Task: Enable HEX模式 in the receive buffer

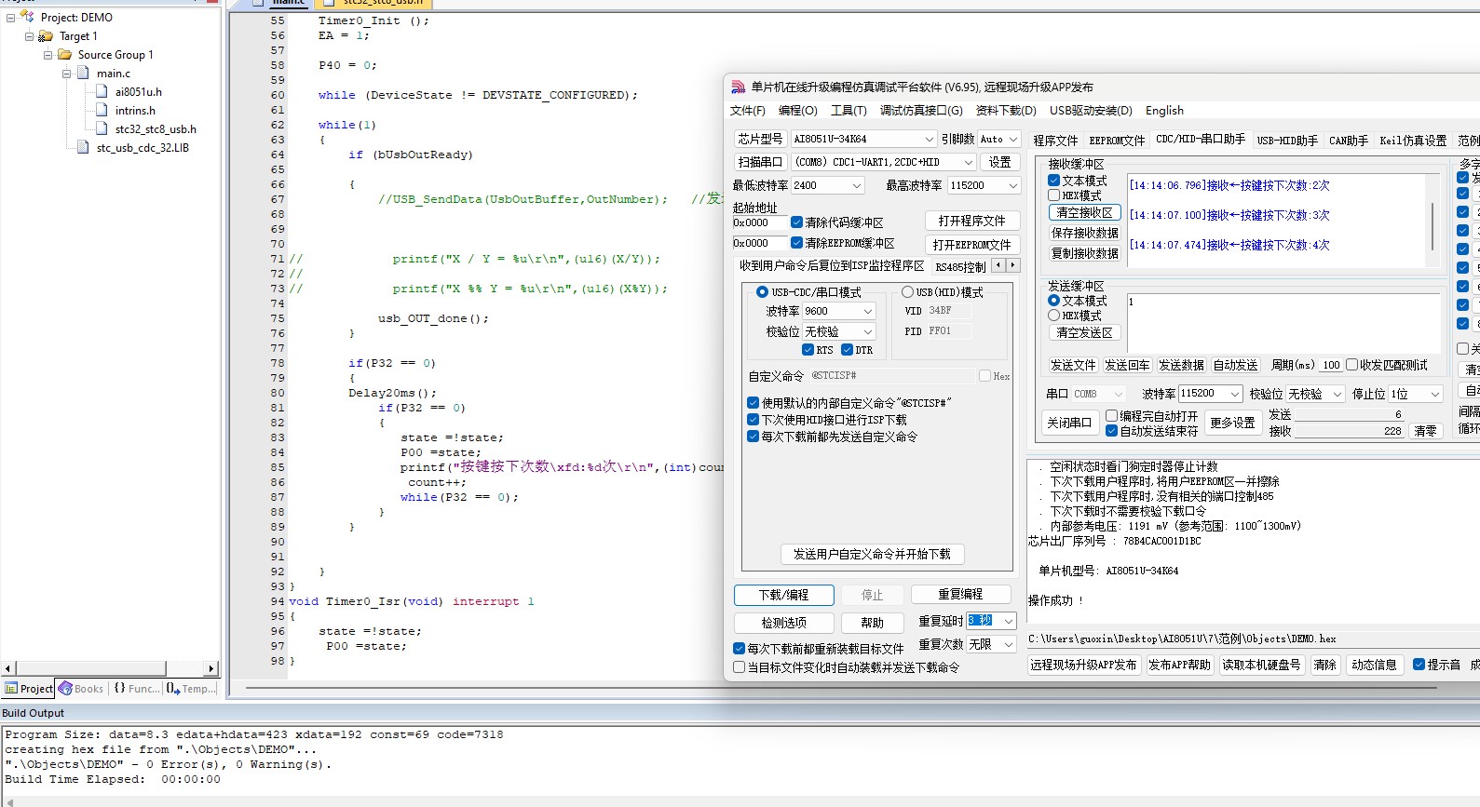Action: (x=1053, y=195)
